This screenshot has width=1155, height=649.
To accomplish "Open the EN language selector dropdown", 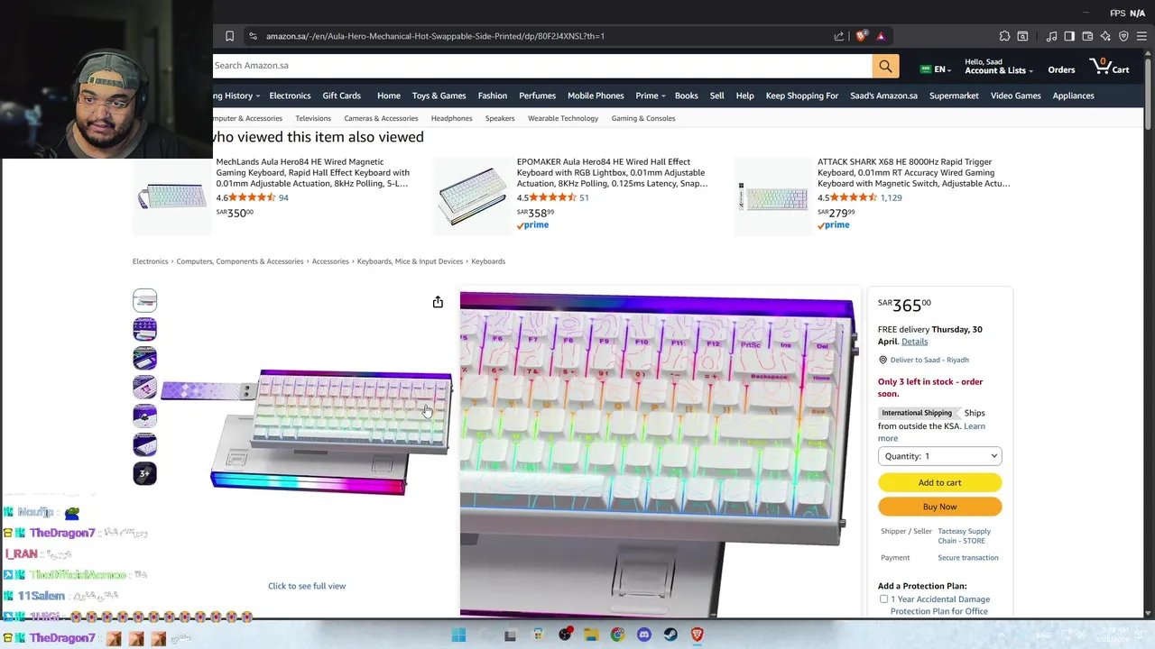I will point(935,69).
